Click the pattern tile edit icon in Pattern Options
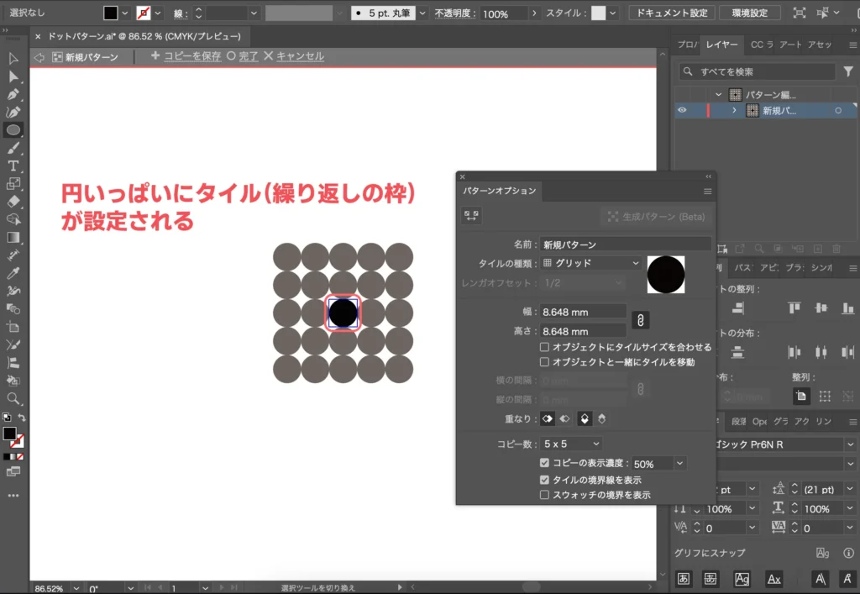This screenshot has height=594, width=860. 472,217
